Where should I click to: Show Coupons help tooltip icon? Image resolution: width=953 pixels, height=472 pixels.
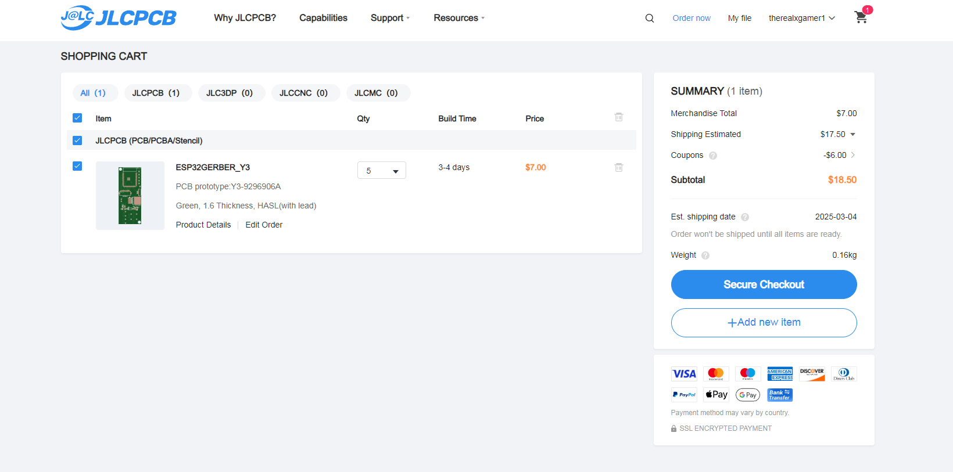click(713, 156)
